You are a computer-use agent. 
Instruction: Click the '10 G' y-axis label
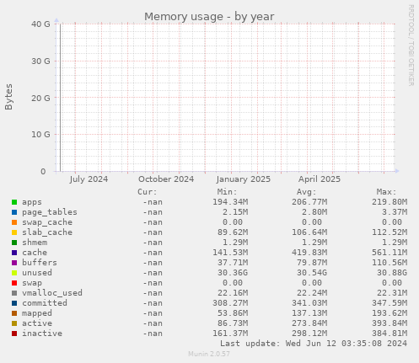[40, 135]
